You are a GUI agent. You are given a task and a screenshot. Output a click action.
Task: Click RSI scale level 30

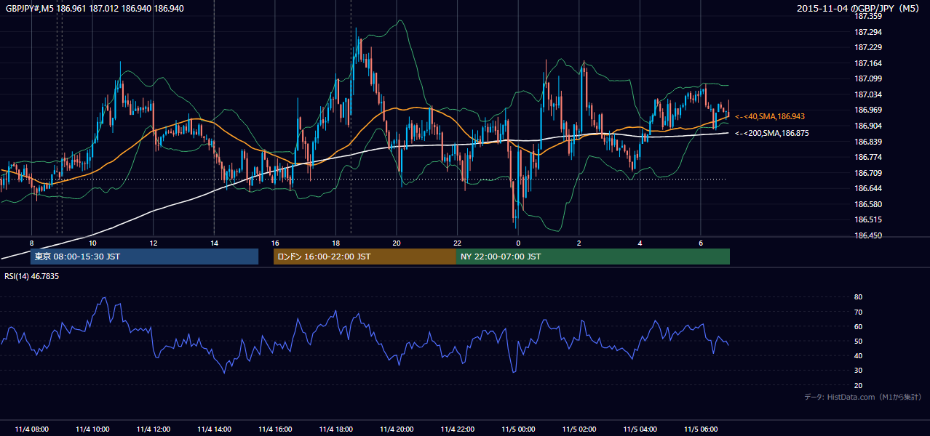(x=859, y=371)
